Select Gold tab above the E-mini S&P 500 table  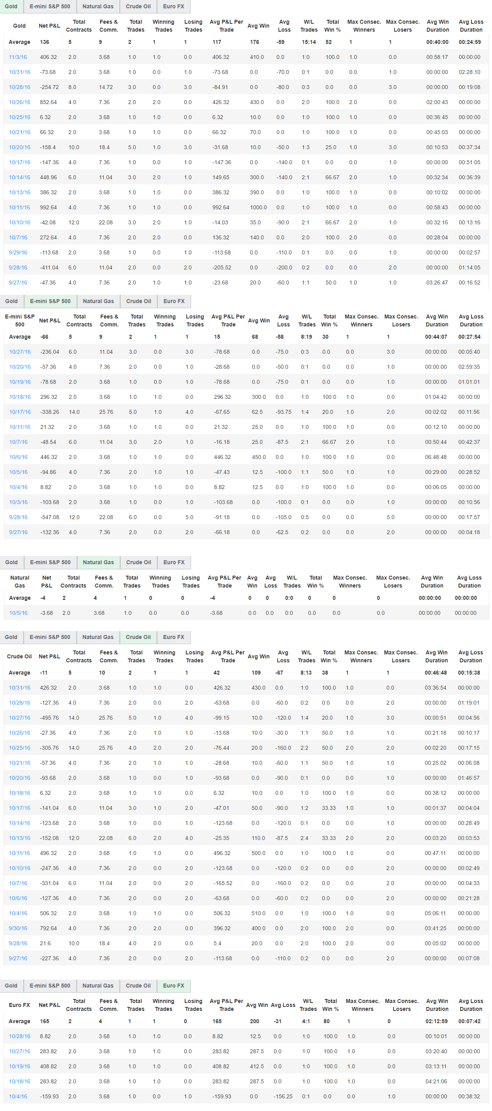coord(11,301)
